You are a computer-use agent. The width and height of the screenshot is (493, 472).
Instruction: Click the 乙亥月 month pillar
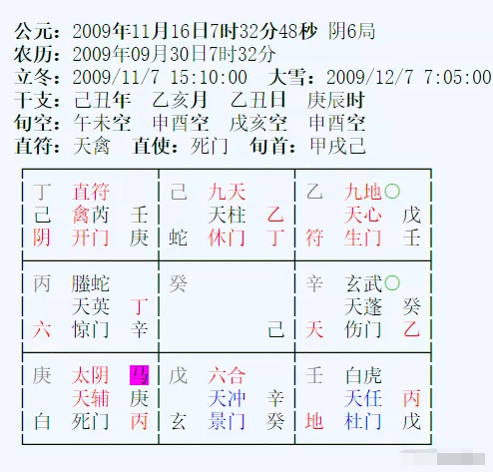click(x=180, y=100)
